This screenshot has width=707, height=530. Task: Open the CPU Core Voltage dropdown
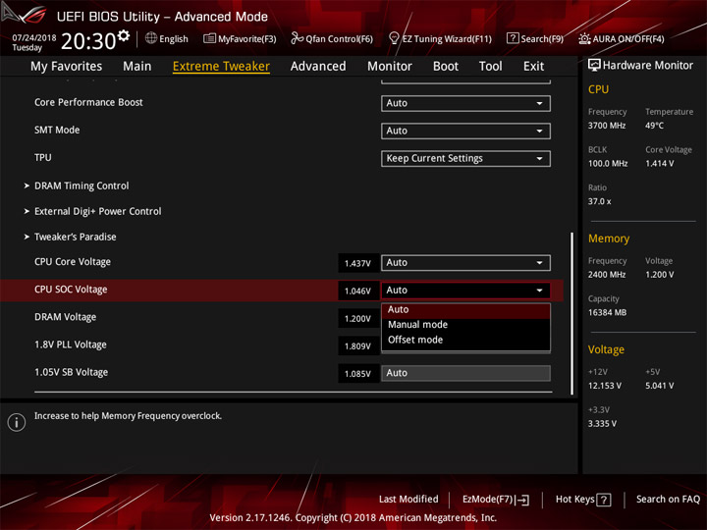click(x=465, y=262)
